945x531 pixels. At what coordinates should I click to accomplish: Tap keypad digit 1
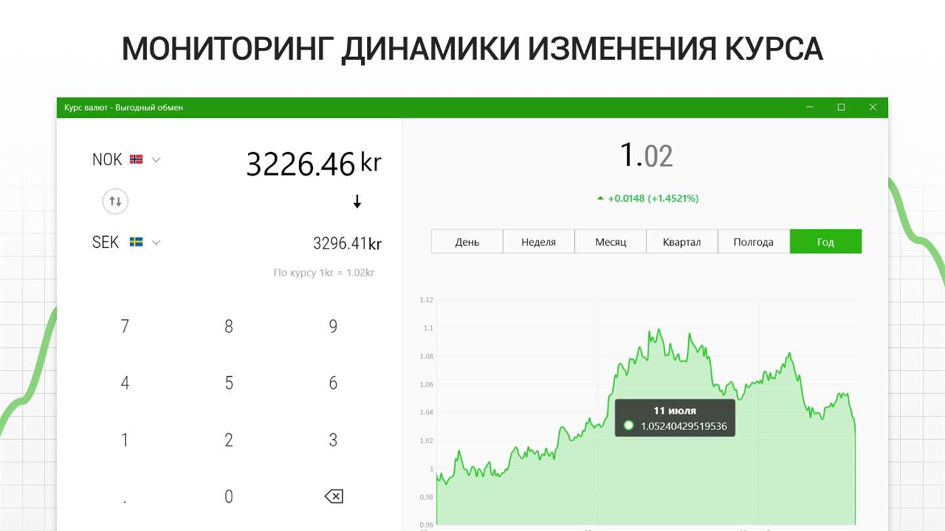tap(125, 440)
